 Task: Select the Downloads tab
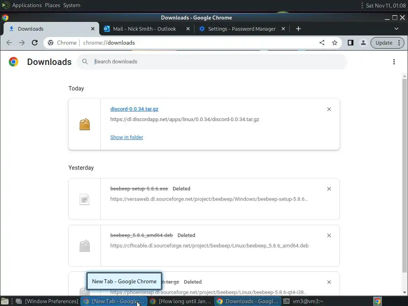(49, 29)
